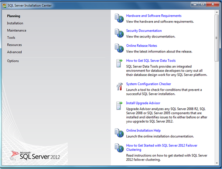The width and height of the screenshot is (222, 169).
Task: Switch to the Maintenance page
Action: pyautogui.click(x=17, y=30)
